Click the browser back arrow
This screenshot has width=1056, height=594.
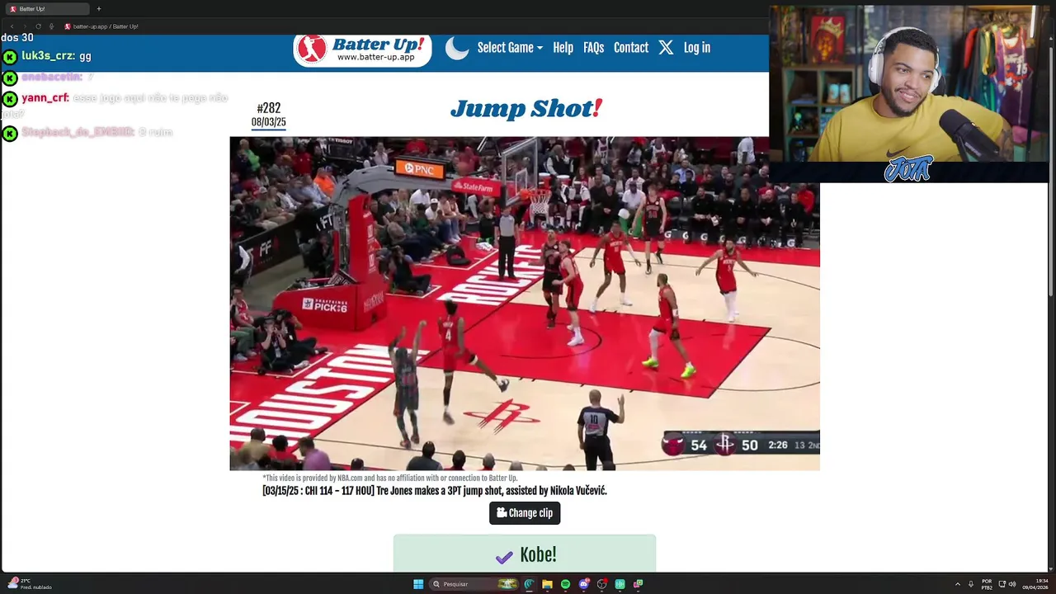tap(12, 26)
